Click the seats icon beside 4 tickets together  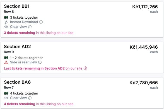(x=6, y=93)
